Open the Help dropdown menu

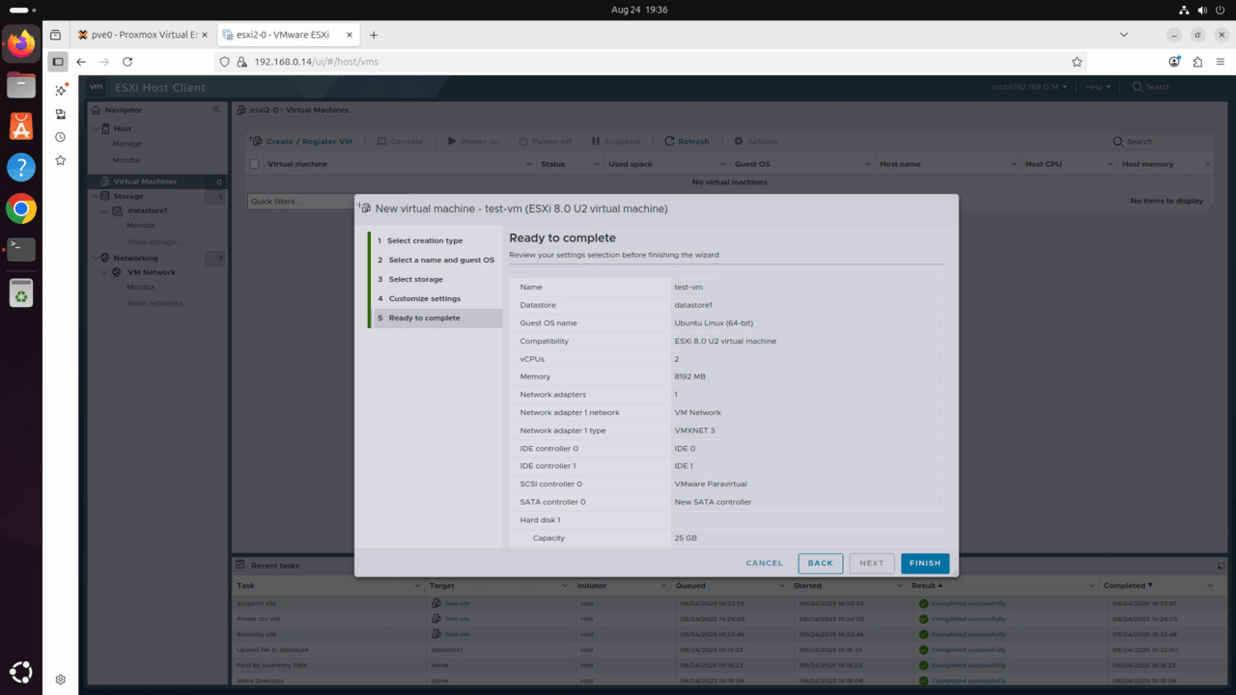pyautogui.click(x=1097, y=87)
